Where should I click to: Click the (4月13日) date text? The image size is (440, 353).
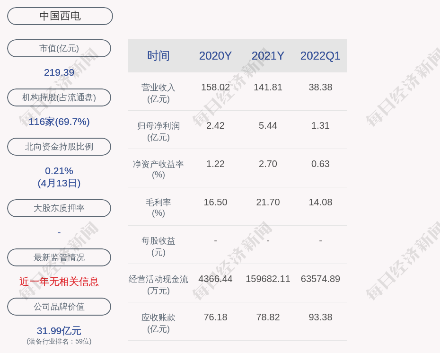(x=59, y=183)
